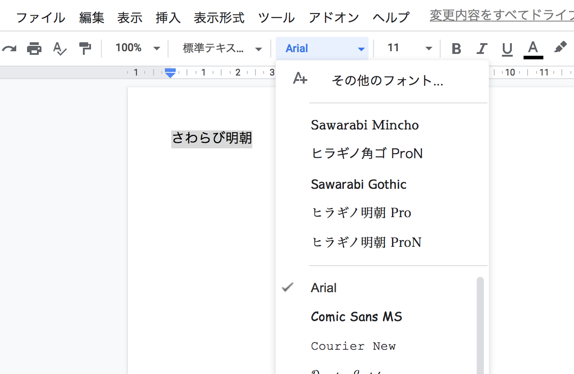
Task: Pick the highlight color marker icon
Action: pyautogui.click(x=560, y=47)
